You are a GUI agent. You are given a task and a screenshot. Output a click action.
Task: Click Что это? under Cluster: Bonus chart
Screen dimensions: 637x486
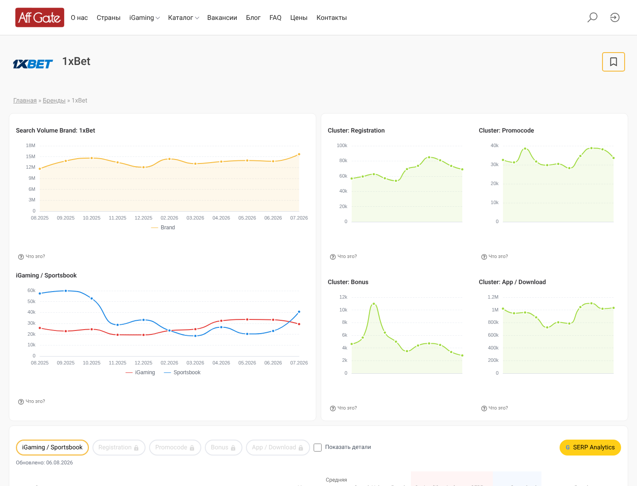(347, 408)
